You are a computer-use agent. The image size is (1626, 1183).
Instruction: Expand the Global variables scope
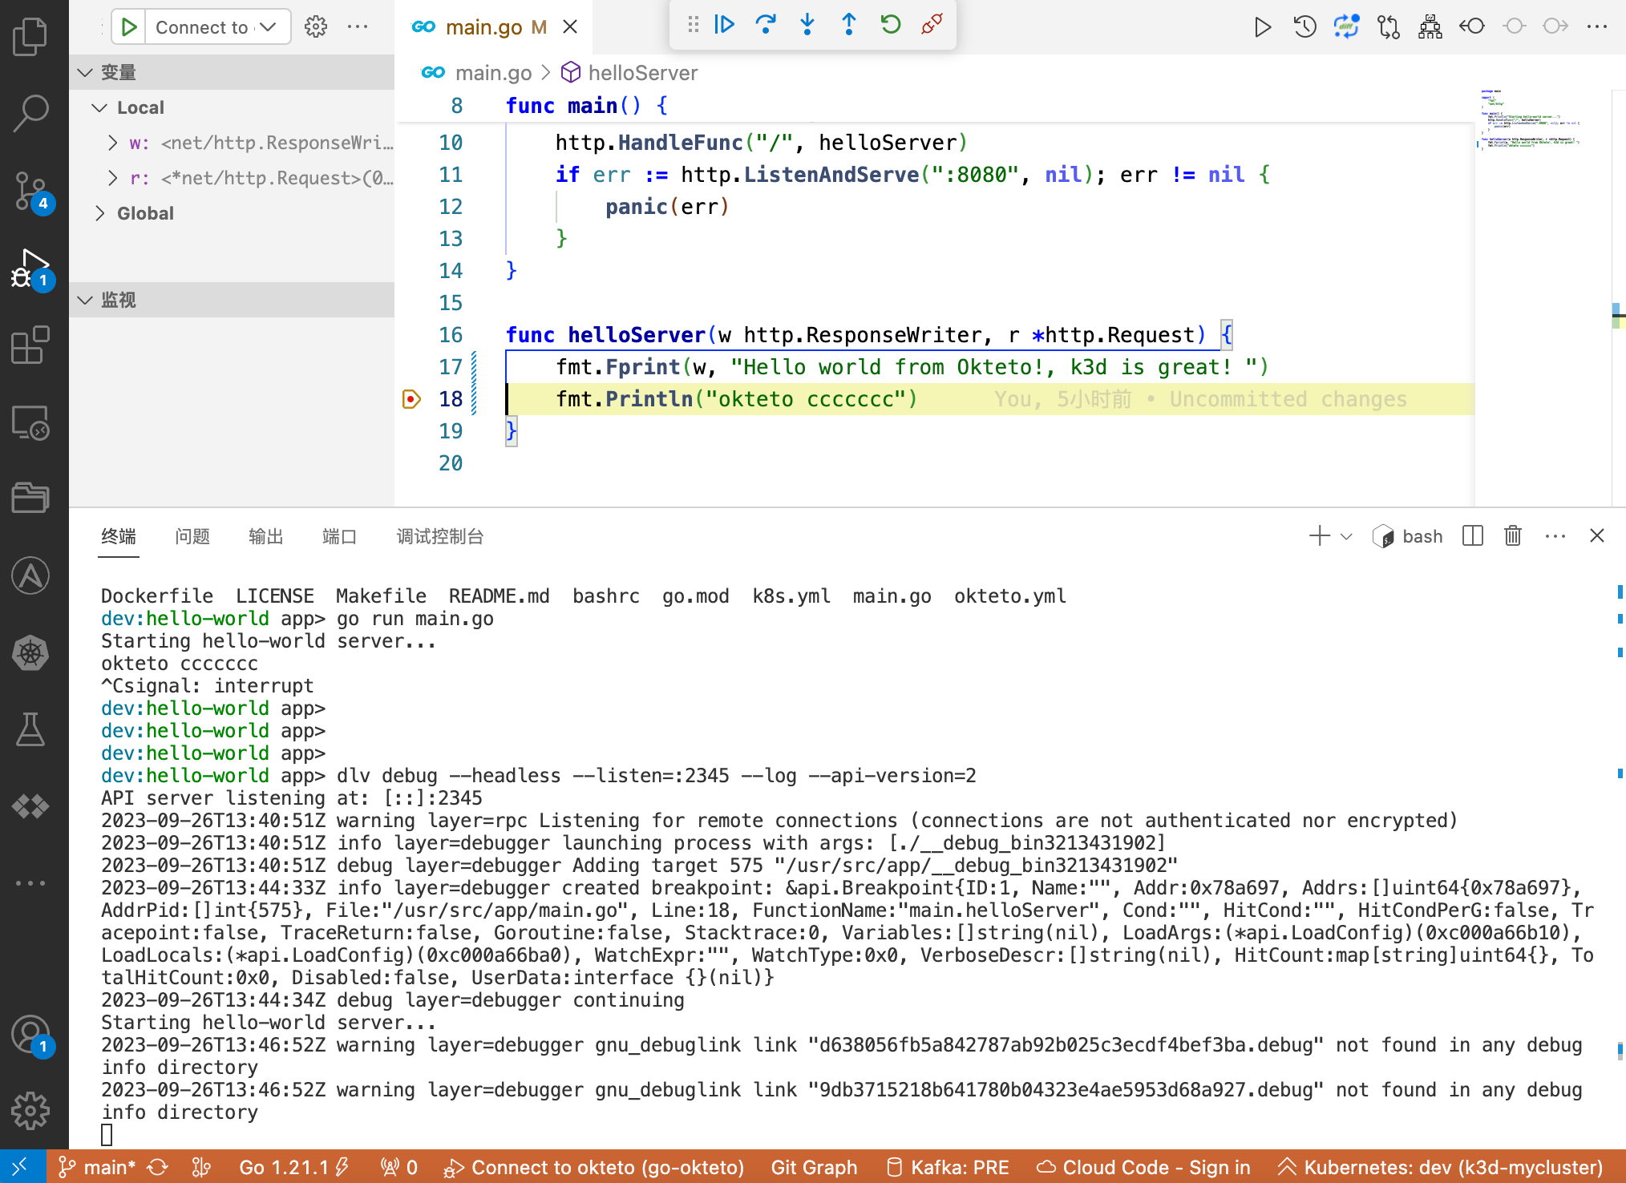coord(100,213)
